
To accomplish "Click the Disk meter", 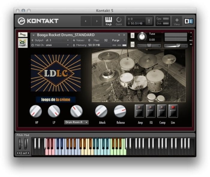I will pos(163,23).
